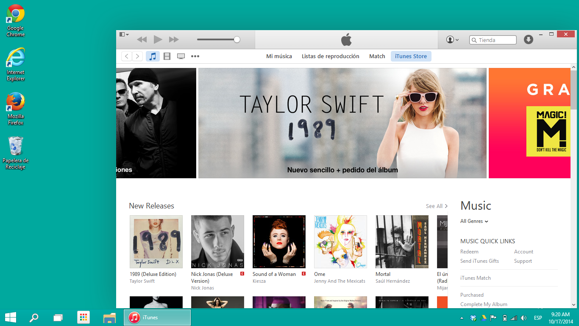The width and height of the screenshot is (579, 326).
Task: Click the Action Center flag icon
Action: tap(493, 318)
